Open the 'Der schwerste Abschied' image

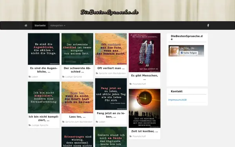point(77,49)
